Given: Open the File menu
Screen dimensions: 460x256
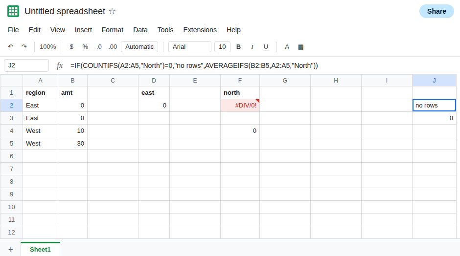Looking at the screenshot, I should [13, 30].
